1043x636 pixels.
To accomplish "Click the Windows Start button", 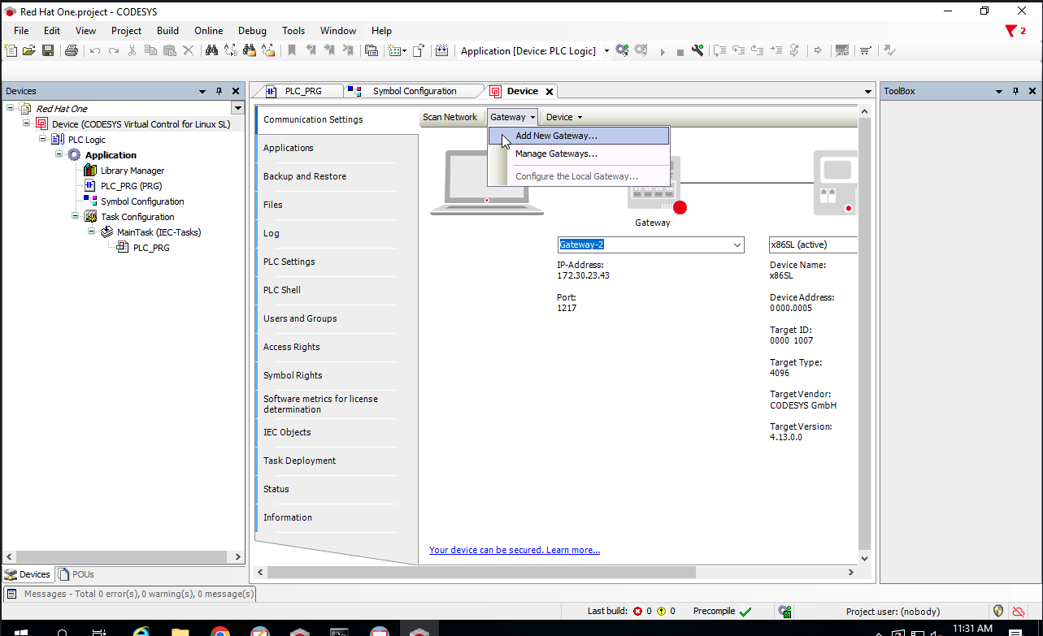I will point(20,631).
